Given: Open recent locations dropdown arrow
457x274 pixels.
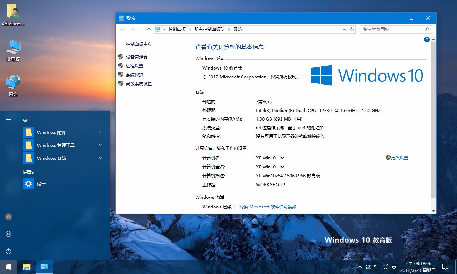Looking at the screenshot, I should coord(141,29).
